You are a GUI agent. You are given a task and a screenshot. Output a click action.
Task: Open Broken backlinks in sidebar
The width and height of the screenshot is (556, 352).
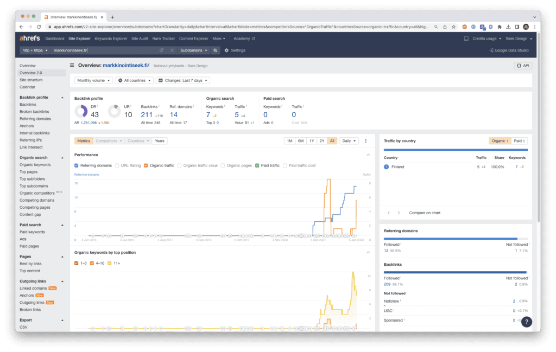coord(34,112)
